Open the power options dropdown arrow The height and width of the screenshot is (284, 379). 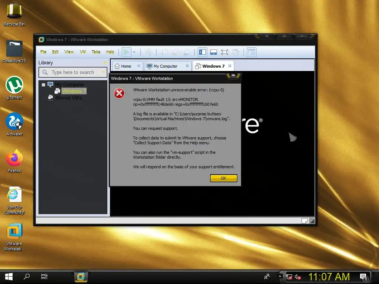[x=134, y=52]
